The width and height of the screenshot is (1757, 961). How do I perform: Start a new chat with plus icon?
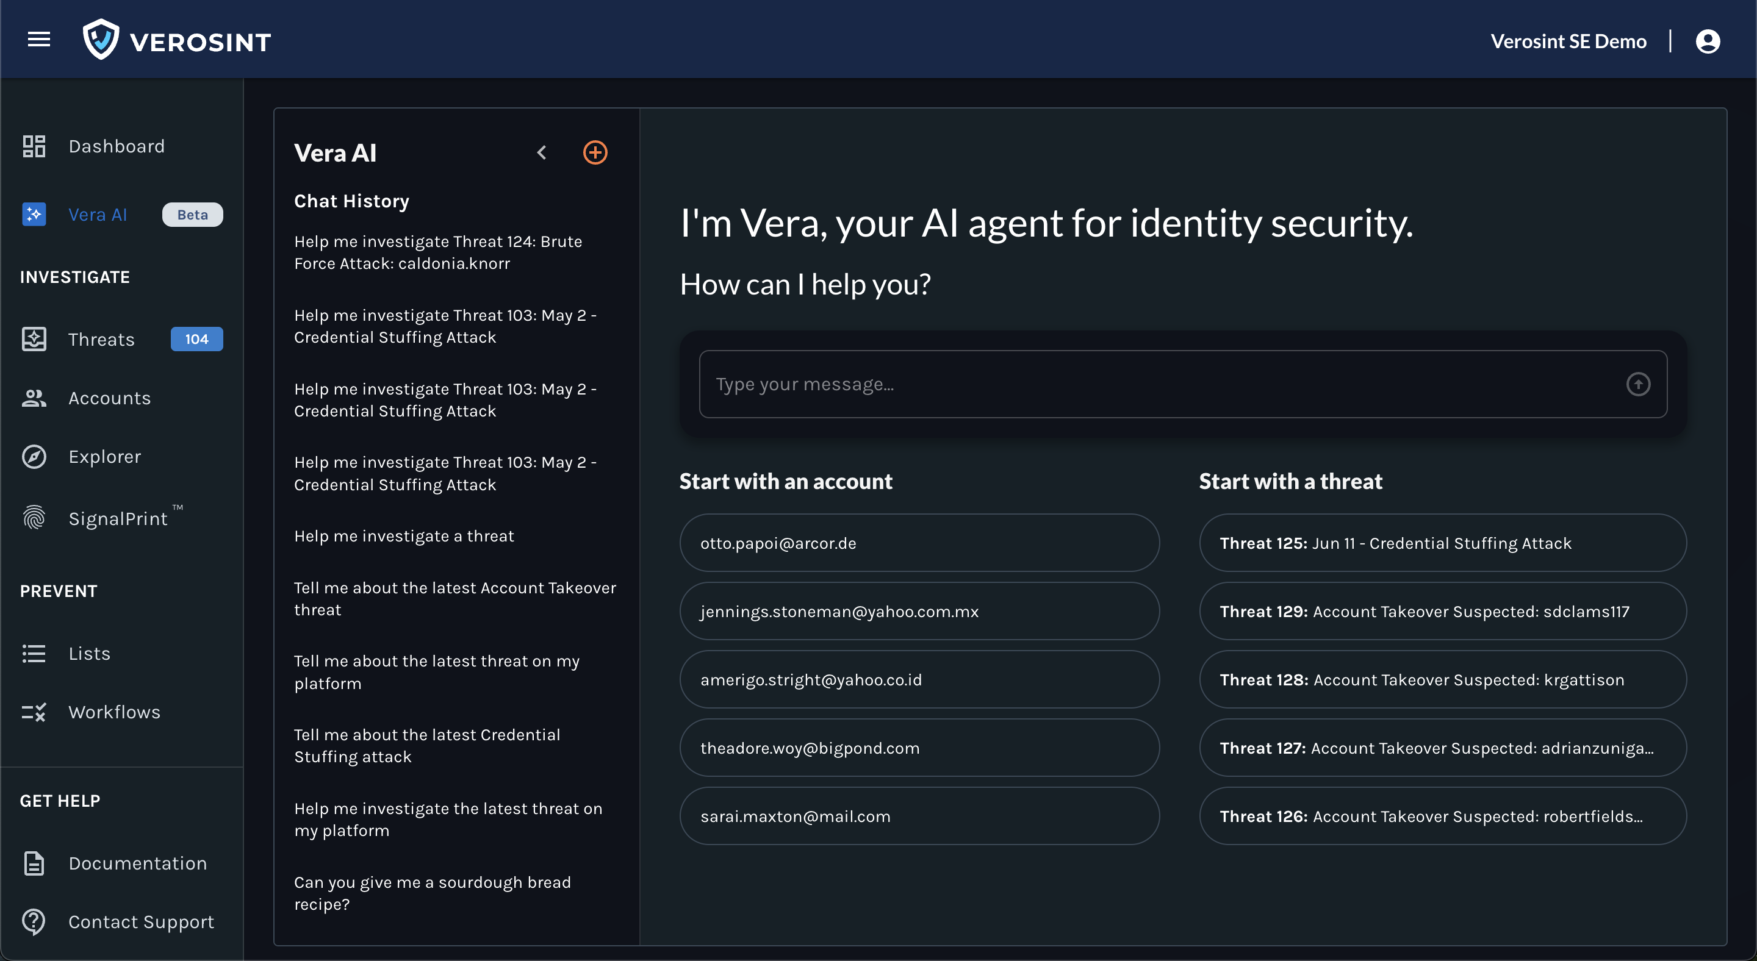595,152
